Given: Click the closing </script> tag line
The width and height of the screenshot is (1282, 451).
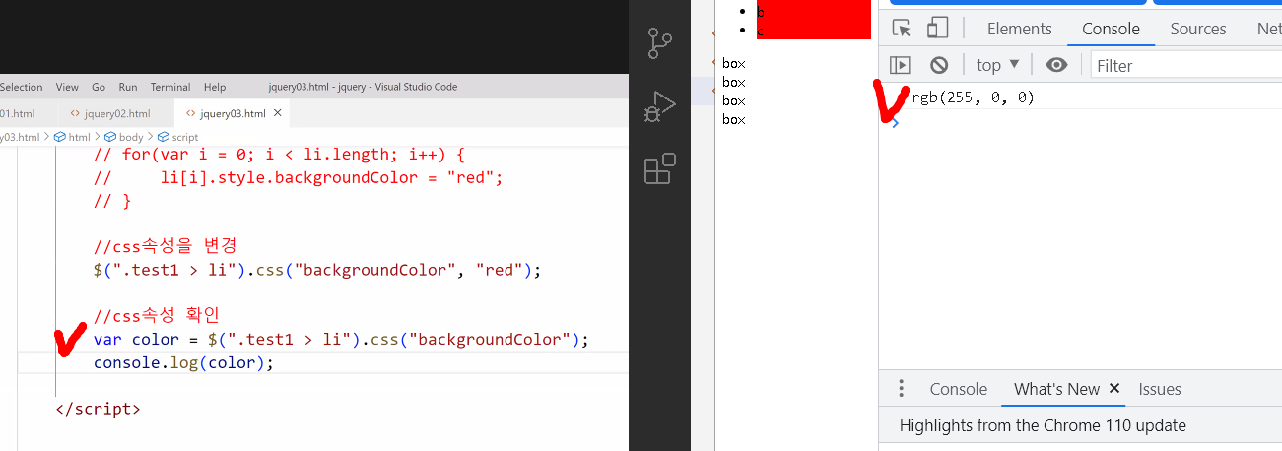Looking at the screenshot, I should [x=99, y=408].
